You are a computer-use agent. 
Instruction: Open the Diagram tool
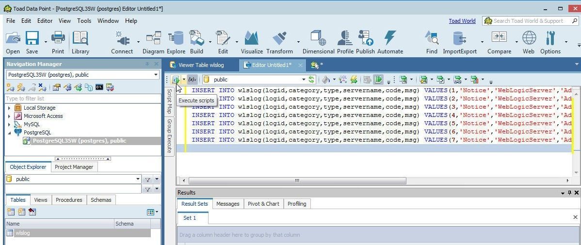tap(153, 43)
